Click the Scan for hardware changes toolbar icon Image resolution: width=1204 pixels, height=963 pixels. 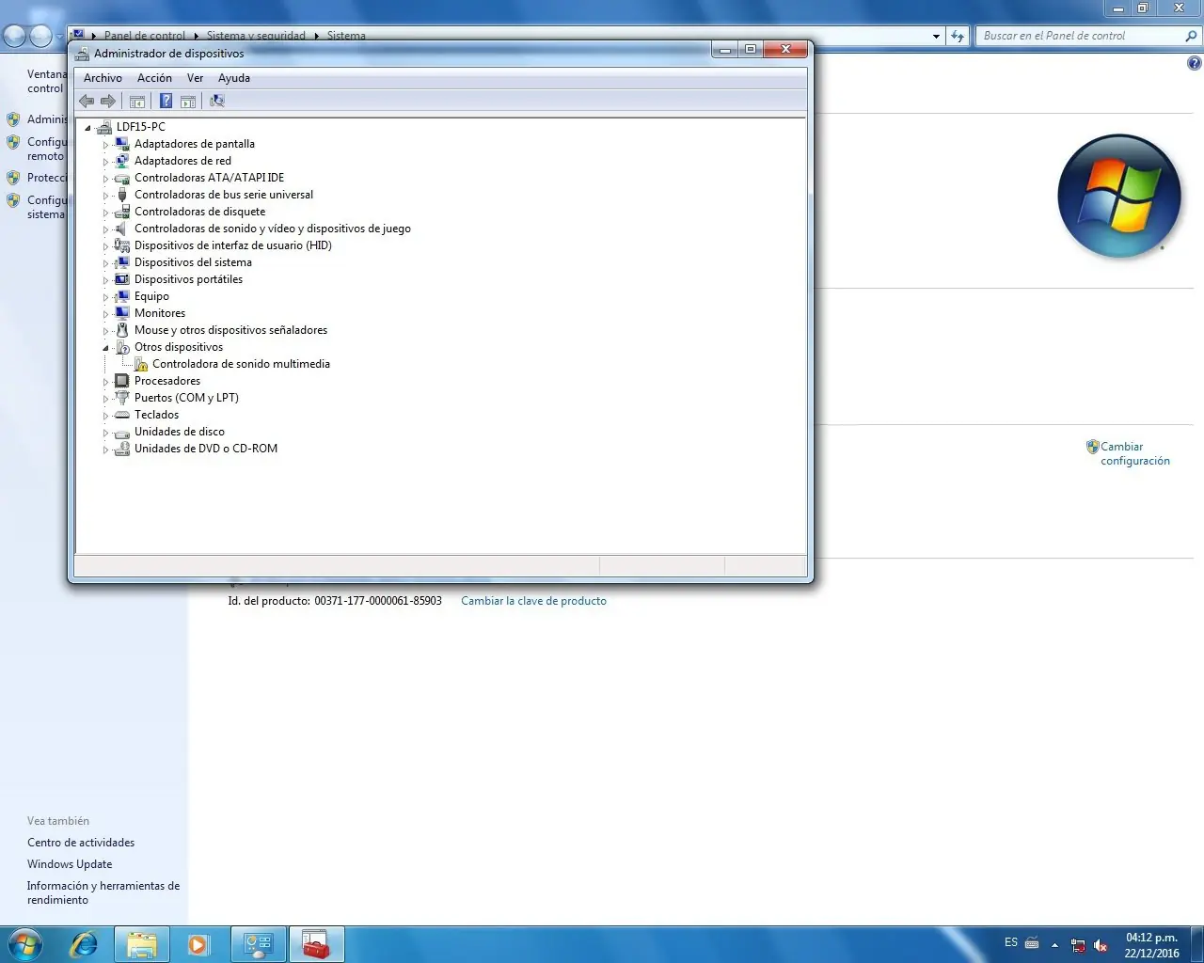coord(216,101)
